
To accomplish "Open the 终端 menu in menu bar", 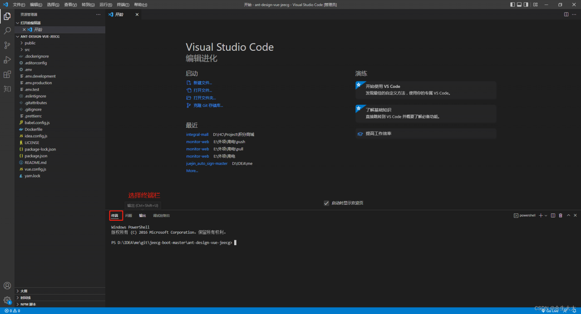I will (x=123, y=5).
